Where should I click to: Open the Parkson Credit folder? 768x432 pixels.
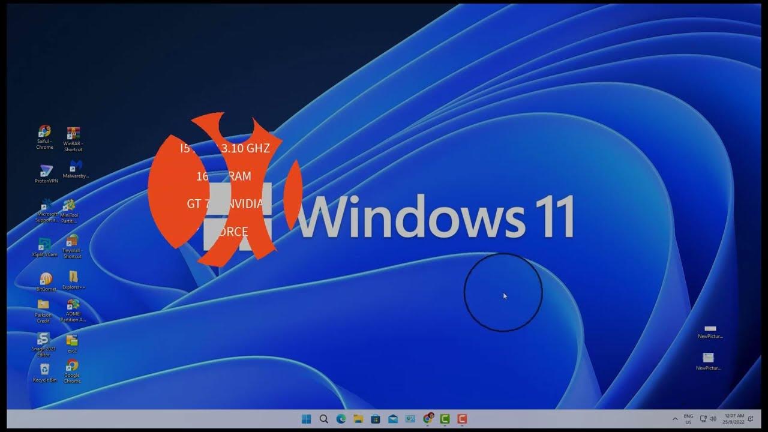pyautogui.click(x=43, y=311)
